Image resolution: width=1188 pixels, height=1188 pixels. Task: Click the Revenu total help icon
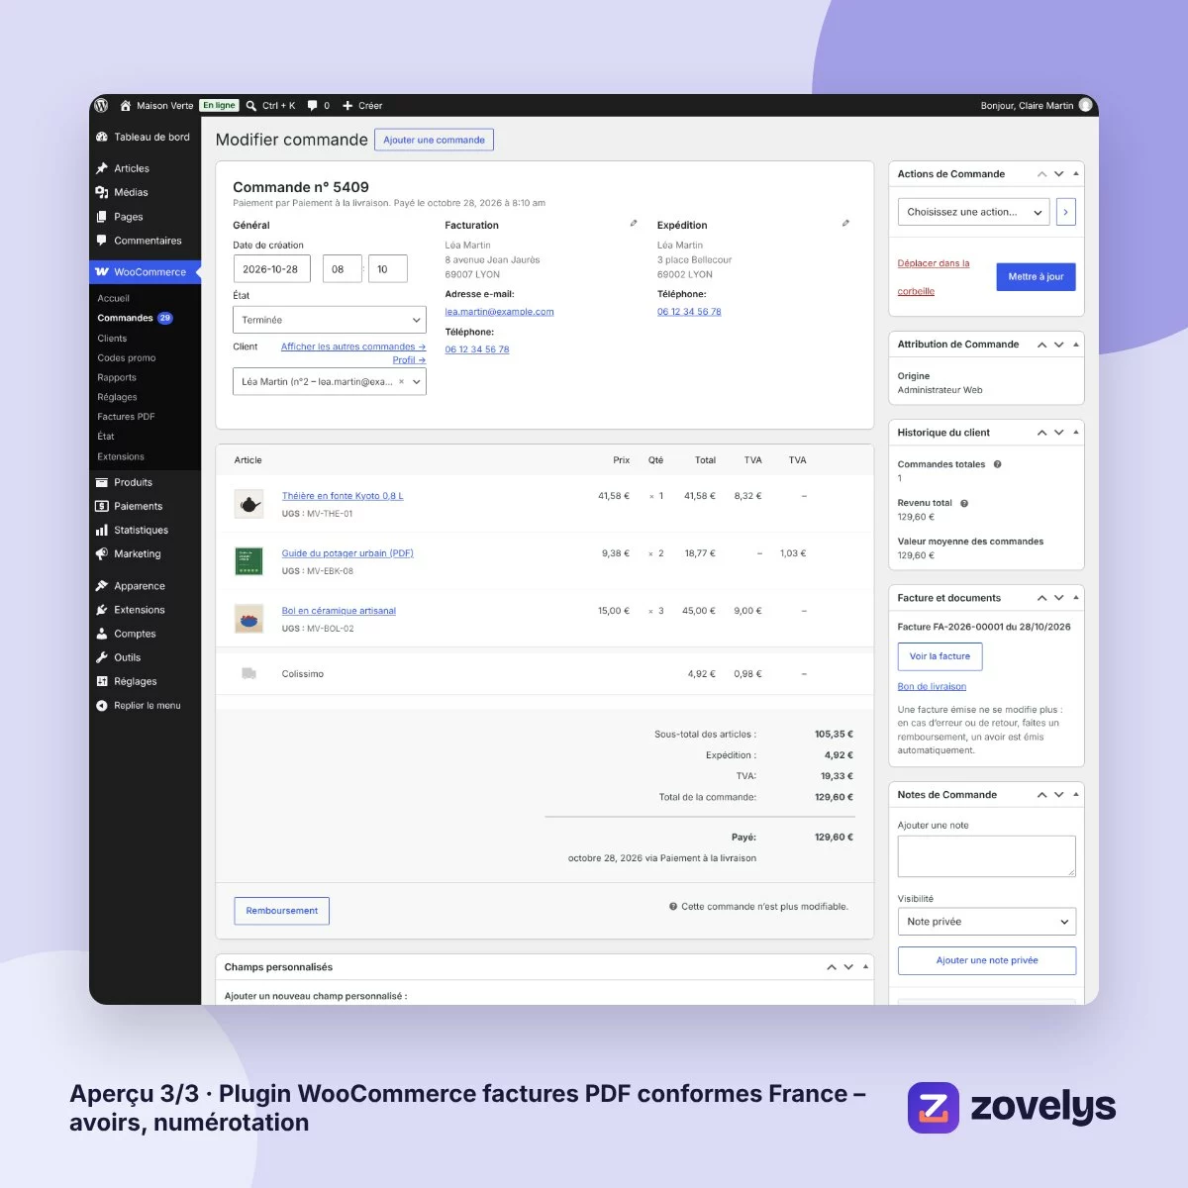964,503
